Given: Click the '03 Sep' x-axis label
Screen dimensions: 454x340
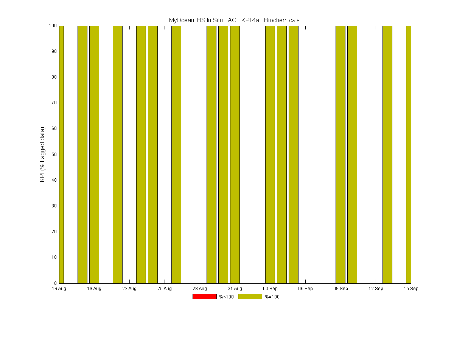Looking at the screenshot, I should pyautogui.click(x=270, y=289).
